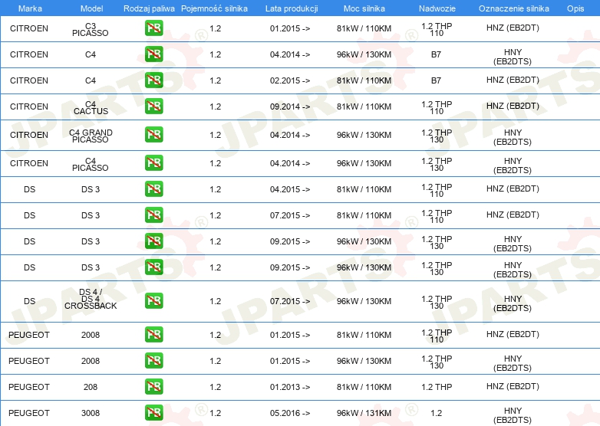Click the 09.2014 -> production date

[290, 106]
